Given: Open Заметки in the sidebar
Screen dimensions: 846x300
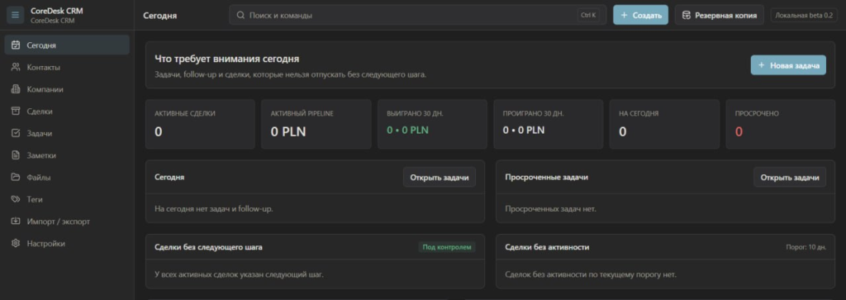Looking at the screenshot, I should tap(67, 155).
